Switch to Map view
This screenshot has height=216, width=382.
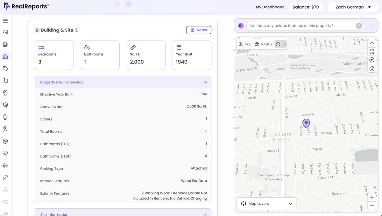[245, 44]
